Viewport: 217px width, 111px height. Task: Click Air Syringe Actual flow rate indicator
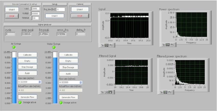30,90
